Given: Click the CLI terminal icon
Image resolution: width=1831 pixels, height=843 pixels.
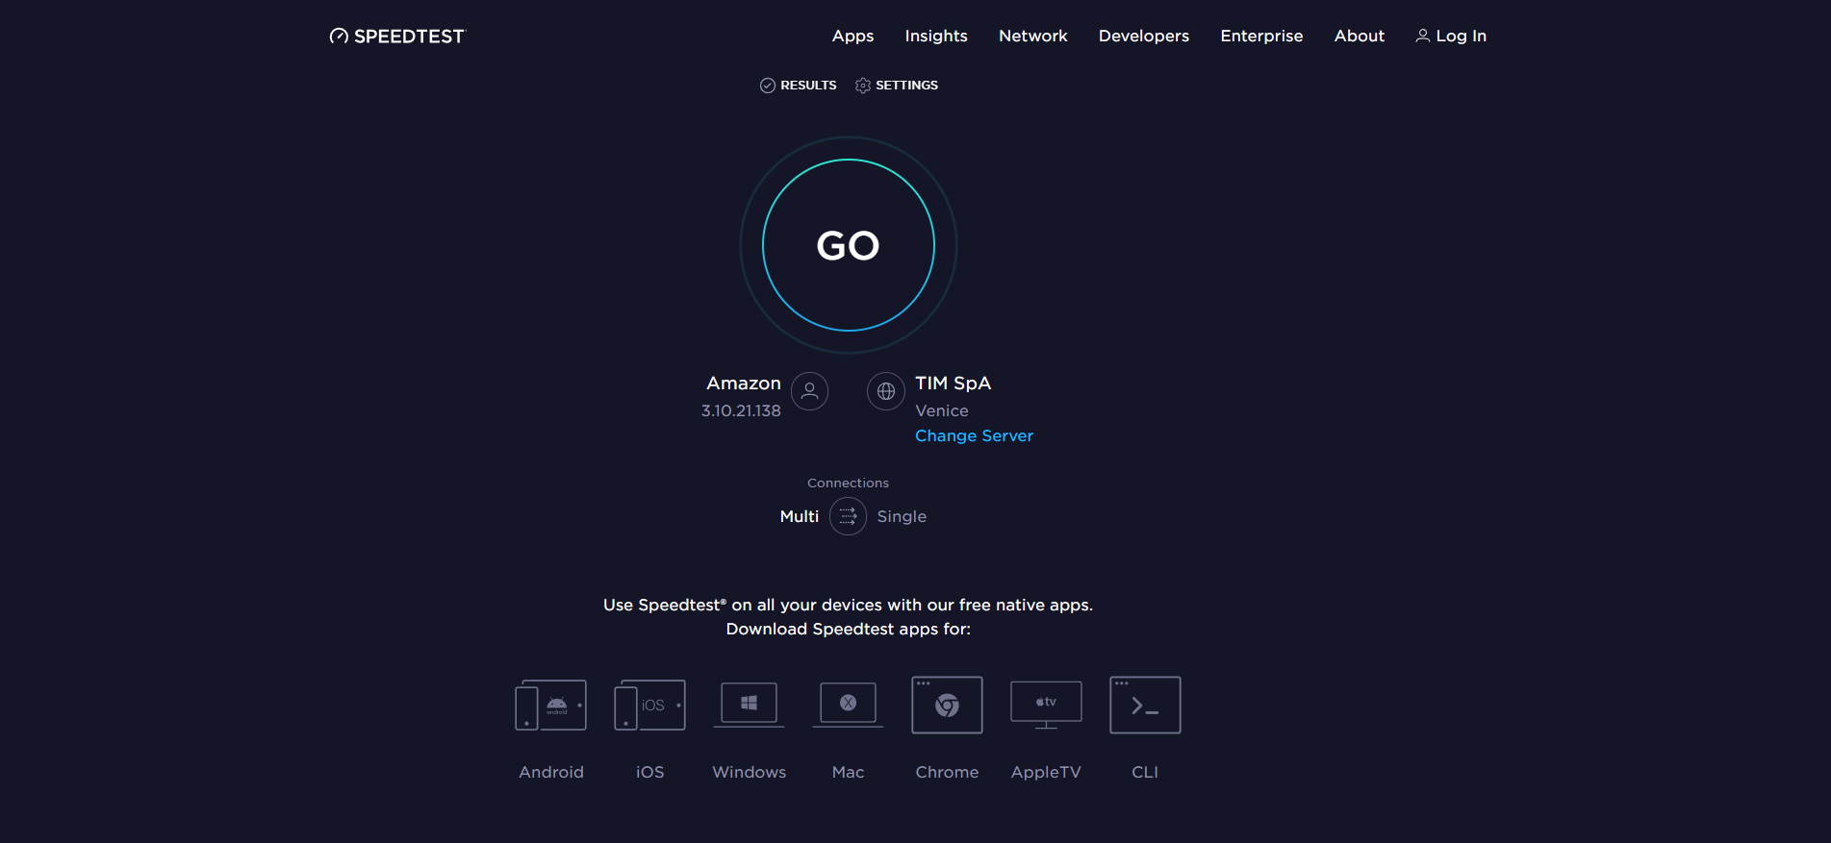Looking at the screenshot, I should click(1145, 705).
